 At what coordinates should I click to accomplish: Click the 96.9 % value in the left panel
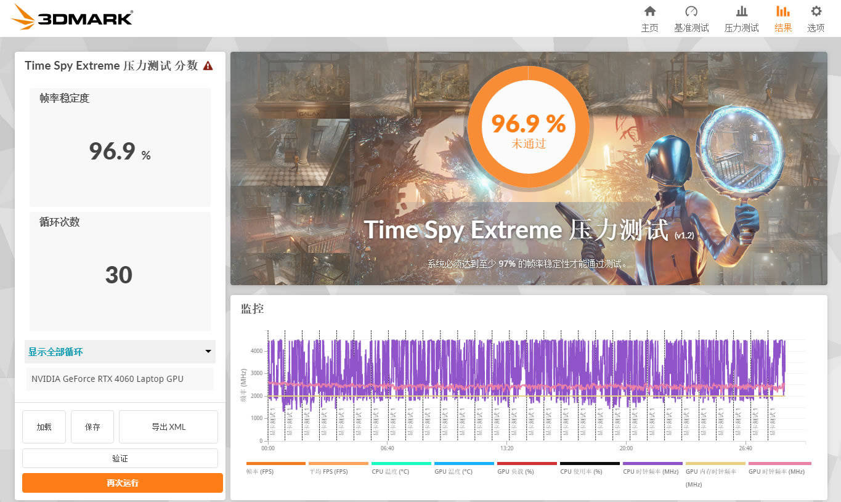click(x=120, y=151)
